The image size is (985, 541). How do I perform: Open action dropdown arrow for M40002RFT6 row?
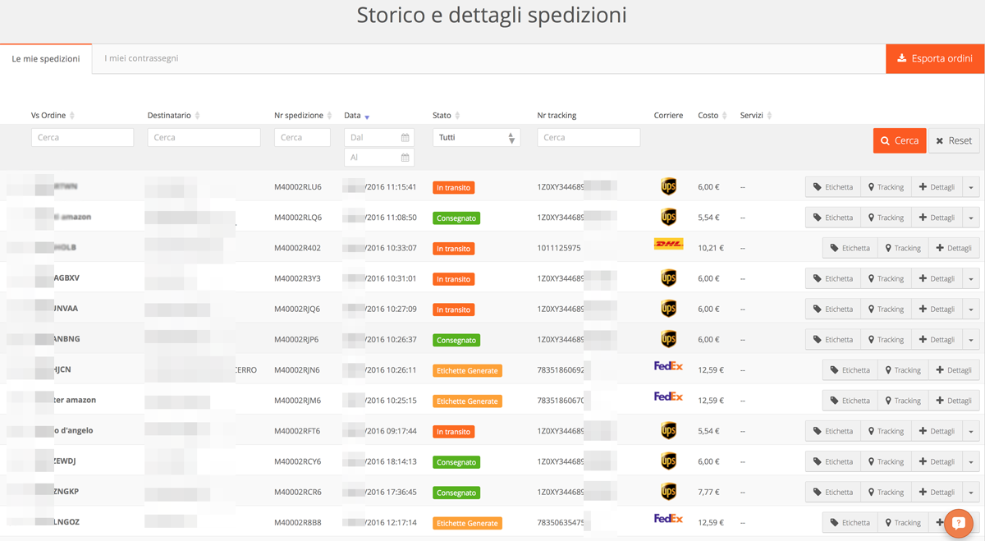[x=971, y=432]
